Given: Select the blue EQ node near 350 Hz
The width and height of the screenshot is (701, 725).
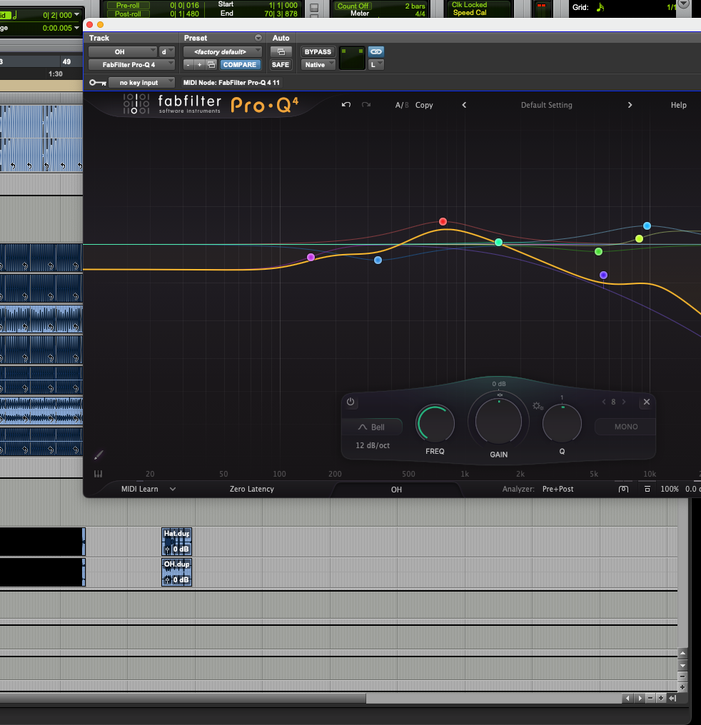Looking at the screenshot, I should (x=378, y=260).
